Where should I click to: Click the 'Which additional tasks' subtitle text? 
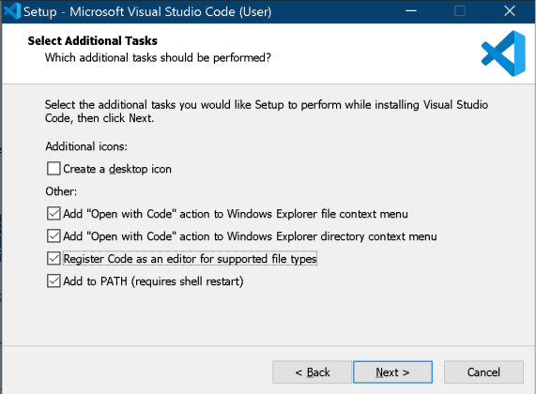[158, 58]
